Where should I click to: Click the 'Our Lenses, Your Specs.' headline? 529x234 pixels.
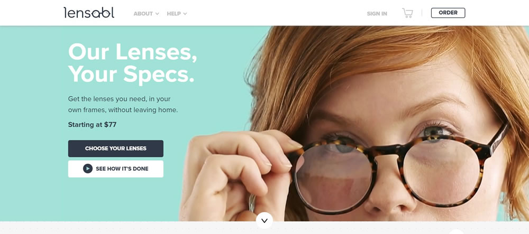(132, 63)
